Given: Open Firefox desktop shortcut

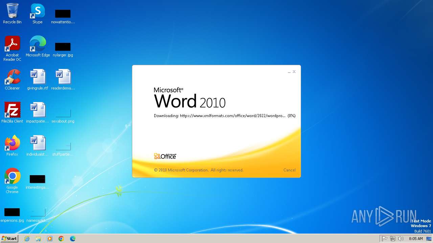Looking at the screenshot, I should pyautogui.click(x=12, y=146).
